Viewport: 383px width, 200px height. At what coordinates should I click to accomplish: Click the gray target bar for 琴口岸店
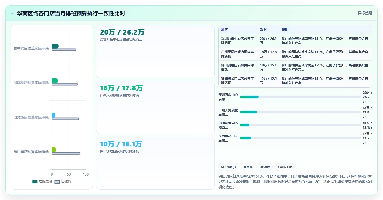[x=66, y=153]
